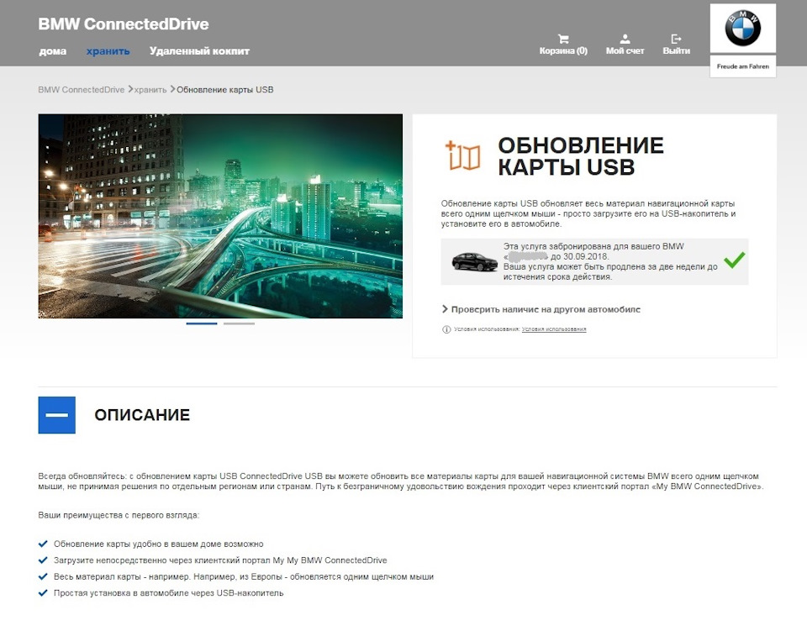
Task: Click the ОБНОВЛЕНИЕ КАРТЫ USB heading
Action: click(581, 156)
